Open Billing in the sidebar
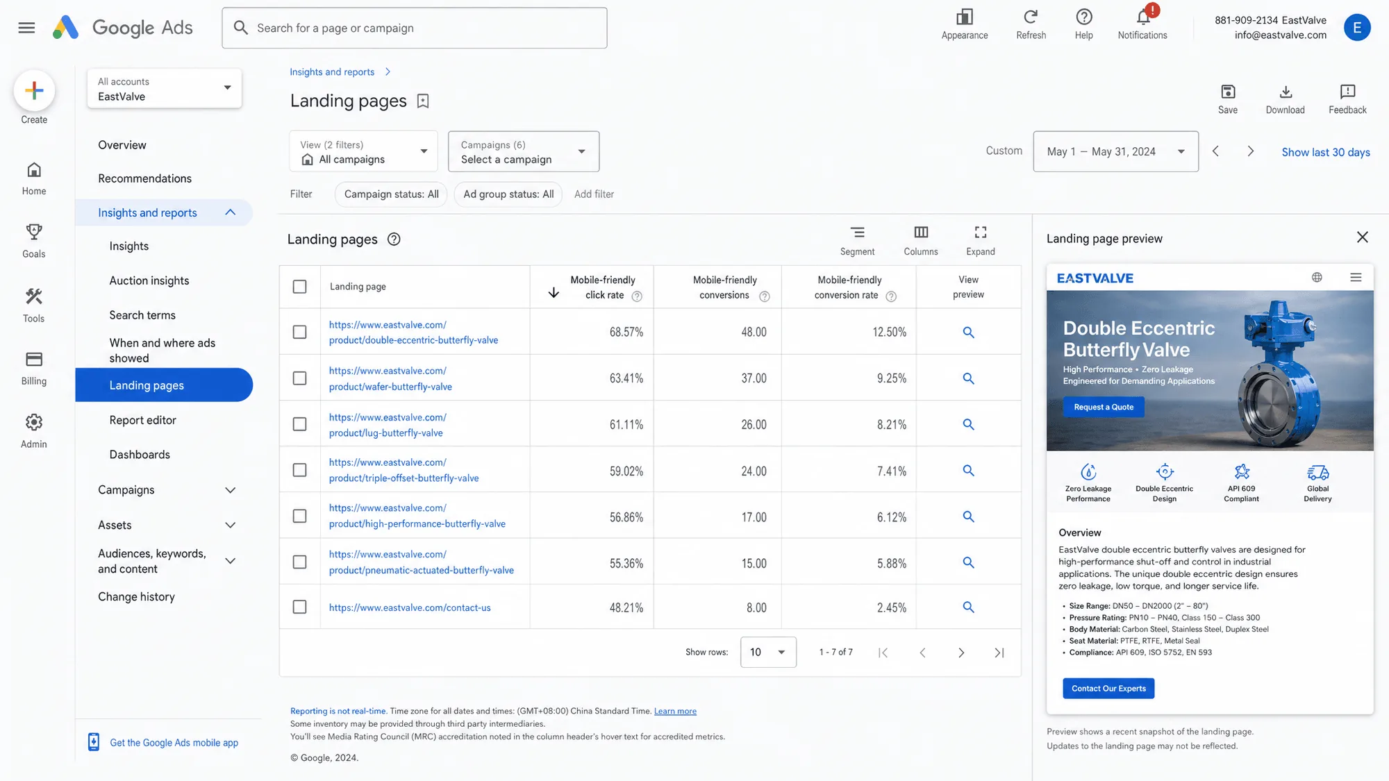Screen dimensions: 1389x781 coord(33,368)
